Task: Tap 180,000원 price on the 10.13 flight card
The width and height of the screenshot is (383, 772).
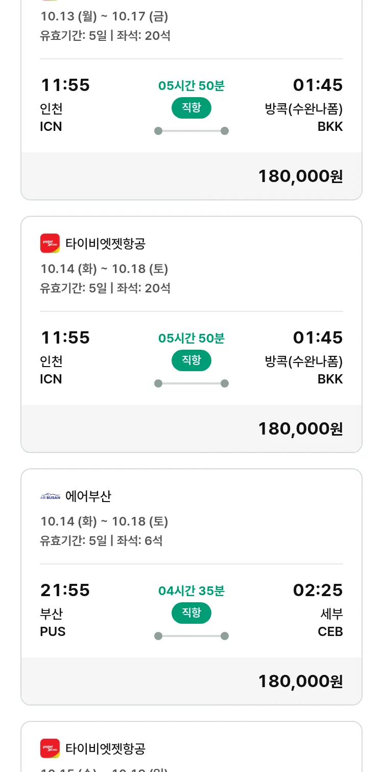Action: (x=300, y=176)
